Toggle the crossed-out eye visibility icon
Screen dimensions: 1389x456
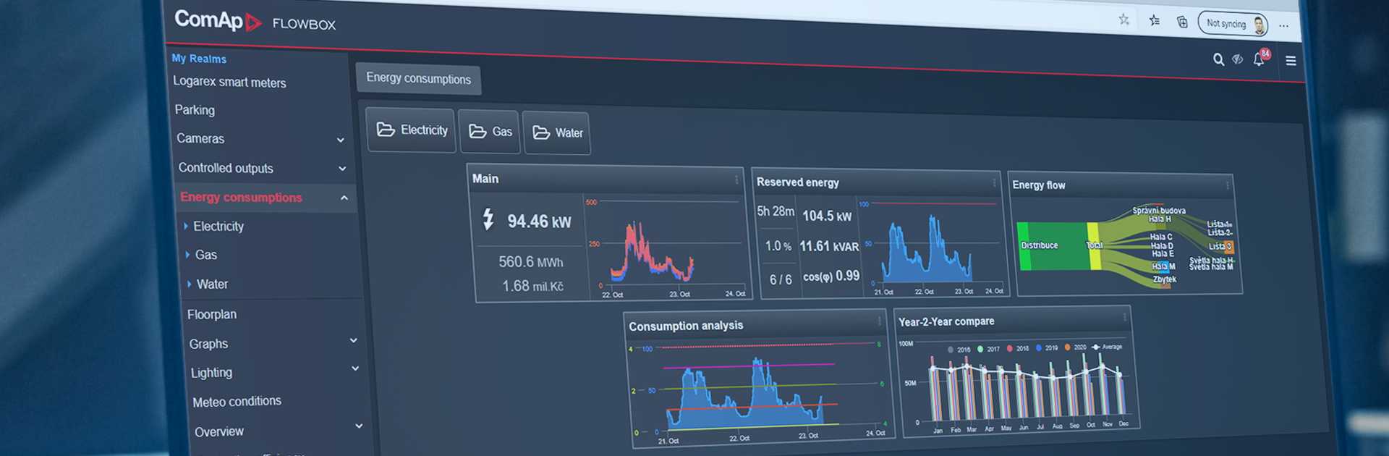1238,59
